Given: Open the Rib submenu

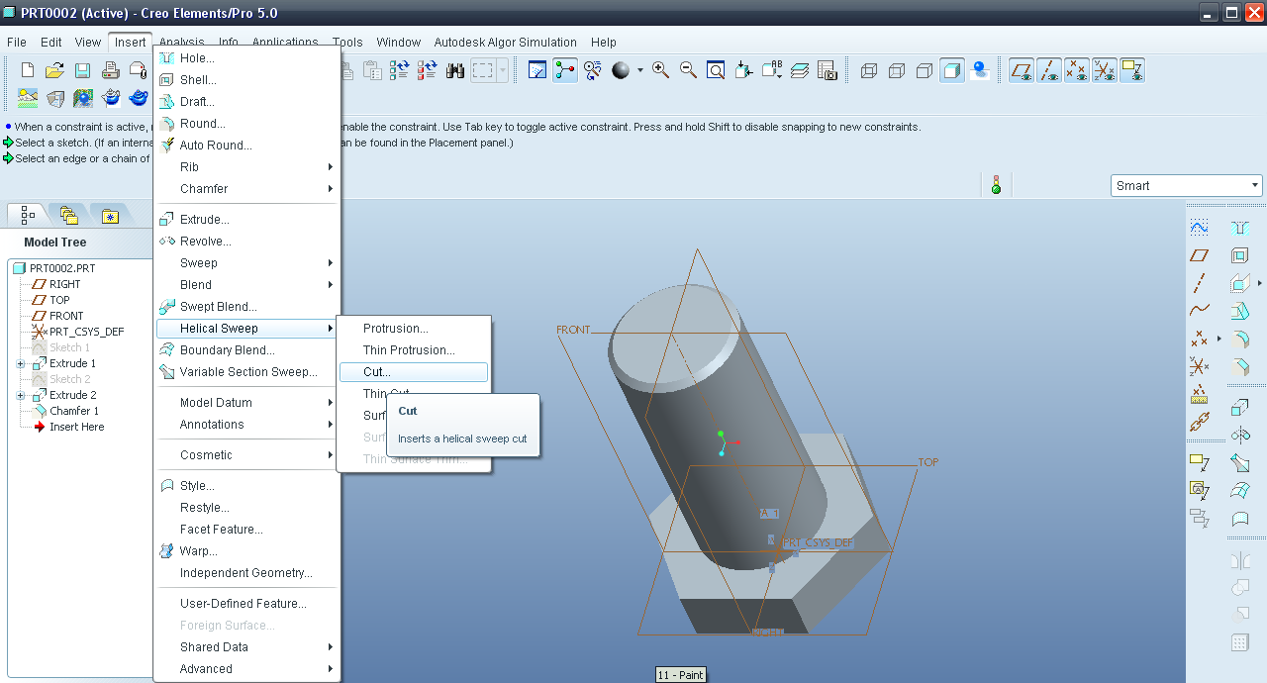Looking at the screenshot, I should point(247,167).
